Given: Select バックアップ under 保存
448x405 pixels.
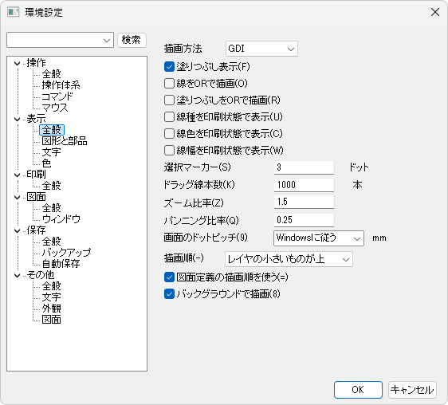Looking at the screenshot, I should tap(67, 253).
